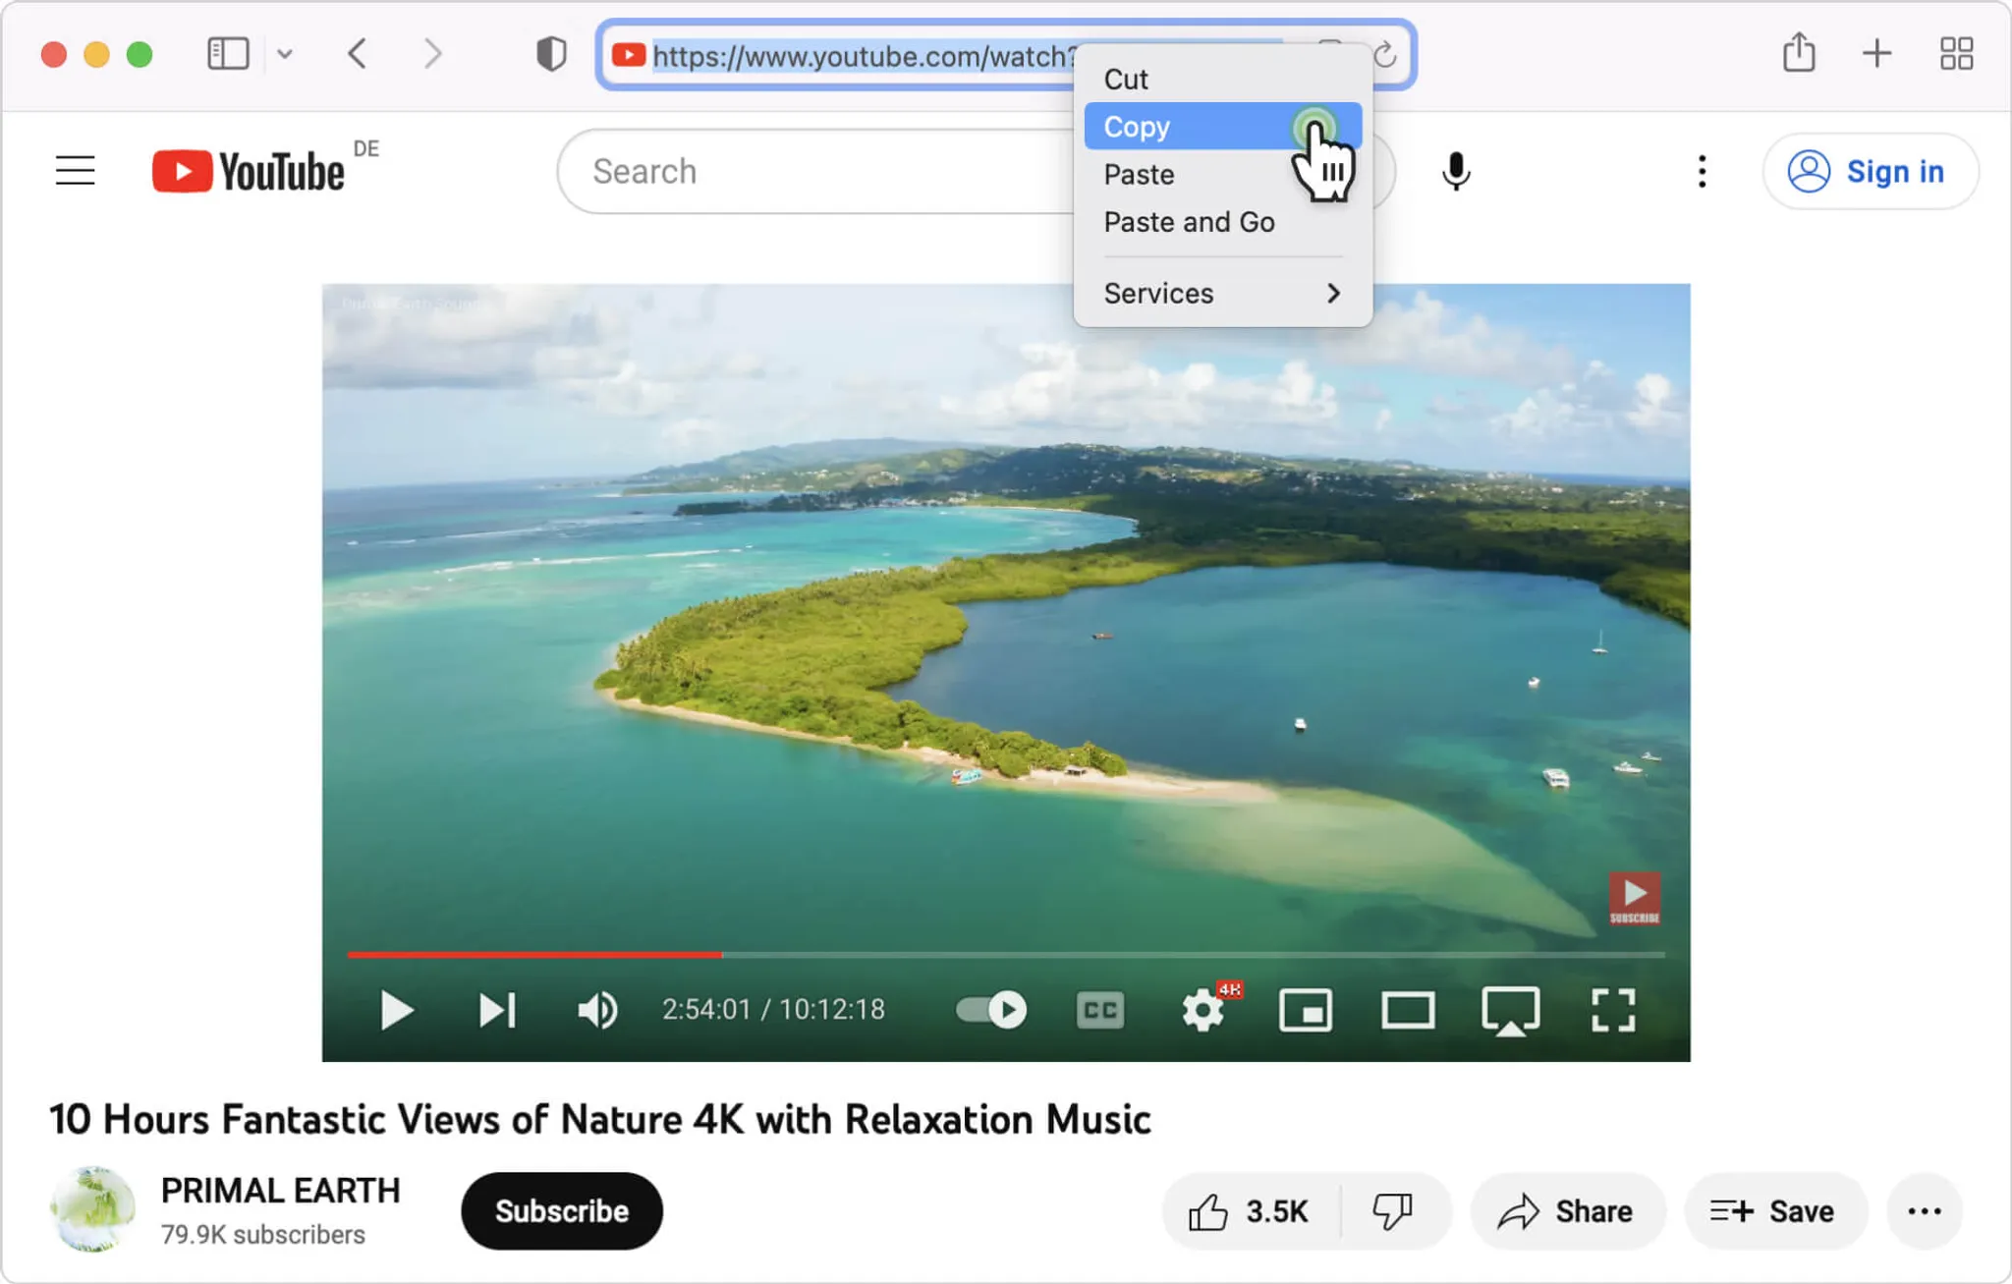Enable closed captions with the CC icon
The width and height of the screenshot is (2012, 1284).
[x=1100, y=1009]
